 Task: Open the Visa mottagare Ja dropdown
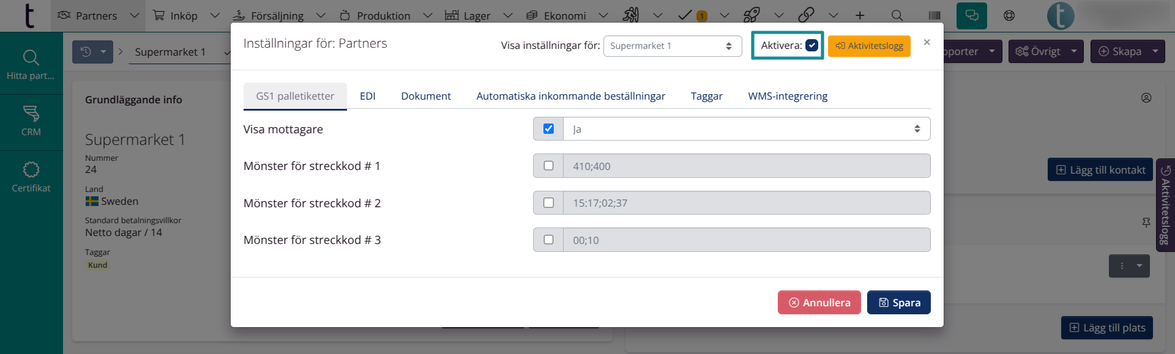(x=747, y=129)
